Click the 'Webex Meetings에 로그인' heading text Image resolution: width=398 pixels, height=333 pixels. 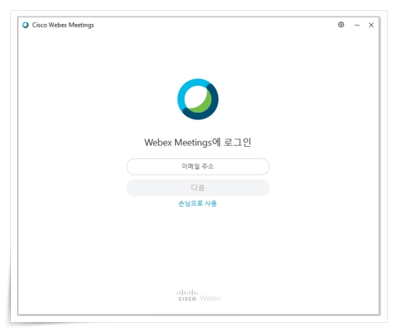pos(198,143)
